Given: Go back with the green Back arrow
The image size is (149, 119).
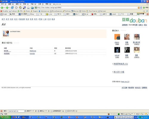Looking at the screenshot, I should 2,8.
